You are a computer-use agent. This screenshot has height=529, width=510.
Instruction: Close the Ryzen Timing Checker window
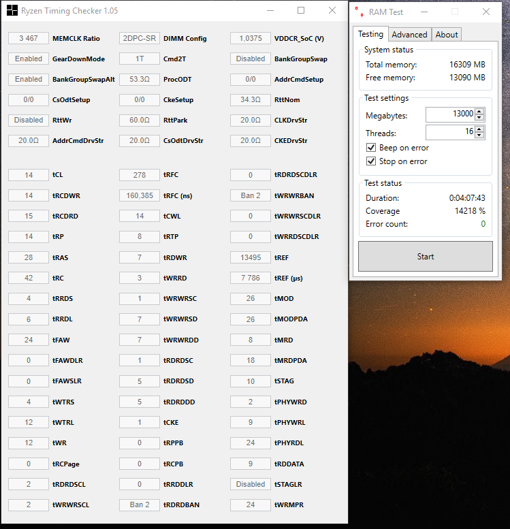pos(332,10)
